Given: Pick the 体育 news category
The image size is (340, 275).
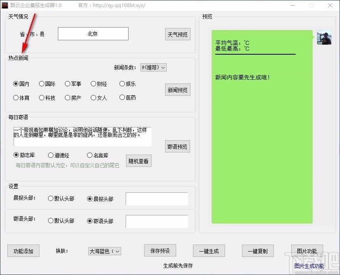Looking at the screenshot, I should pos(21,98).
